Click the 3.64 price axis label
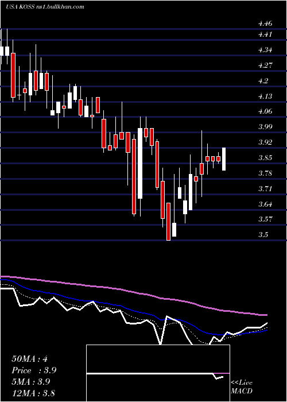This screenshot has width=287, height=402. 265,204
